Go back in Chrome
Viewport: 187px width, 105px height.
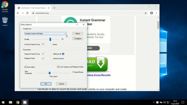[18, 13]
